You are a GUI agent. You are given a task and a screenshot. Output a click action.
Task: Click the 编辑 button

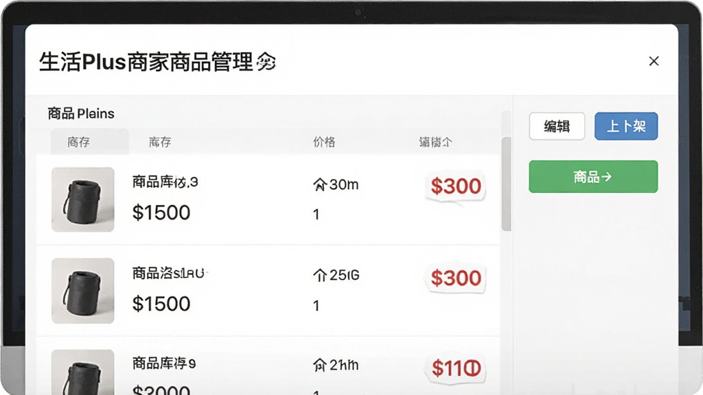pyautogui.click(x=557, y=126)
